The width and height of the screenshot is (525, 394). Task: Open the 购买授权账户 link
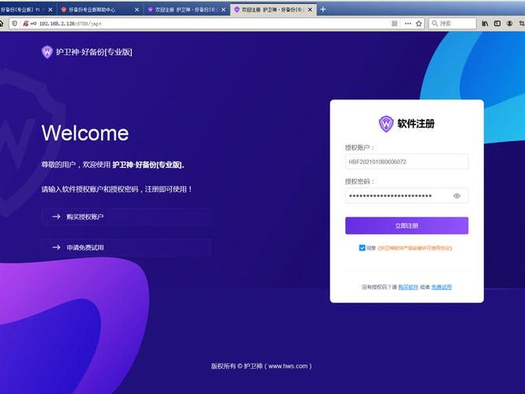(x=126, y=217)
